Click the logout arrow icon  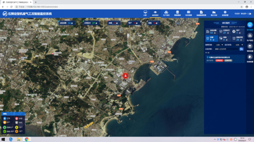tap(250, 14)
